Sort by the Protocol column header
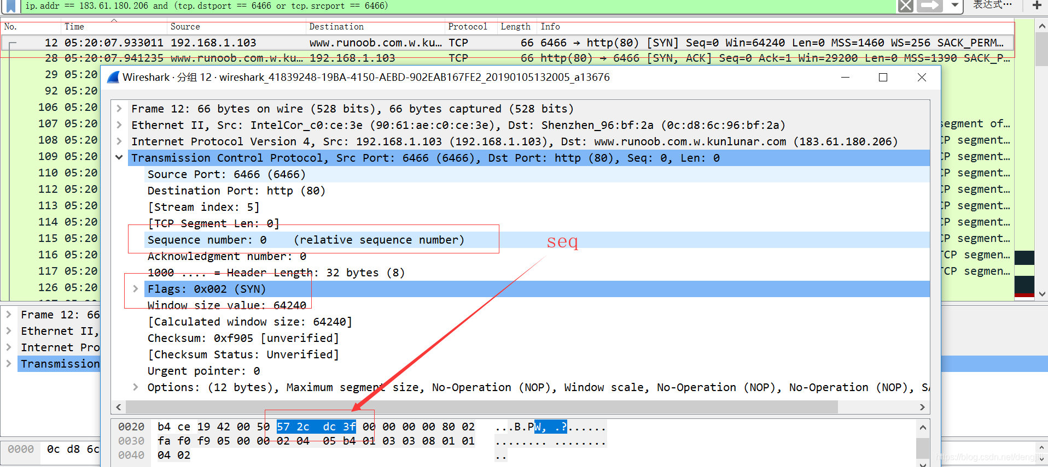Viewport: 1048px width, 467px height. pyautogui.click(x=471, y=27)
